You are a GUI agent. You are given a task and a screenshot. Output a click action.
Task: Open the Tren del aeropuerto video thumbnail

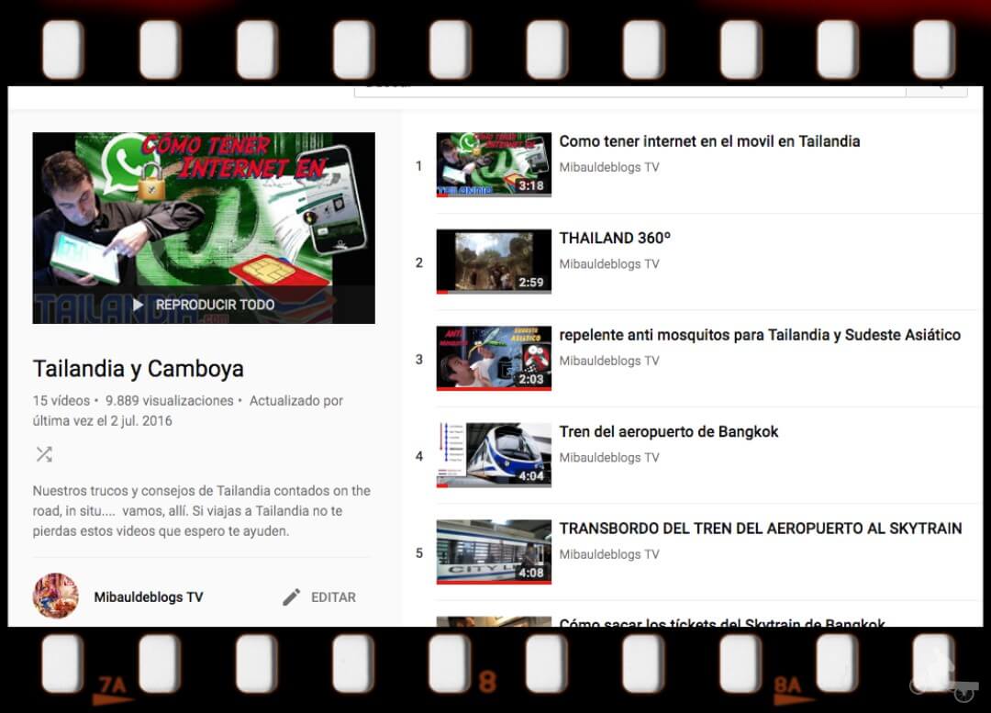(x=494, y=454)
